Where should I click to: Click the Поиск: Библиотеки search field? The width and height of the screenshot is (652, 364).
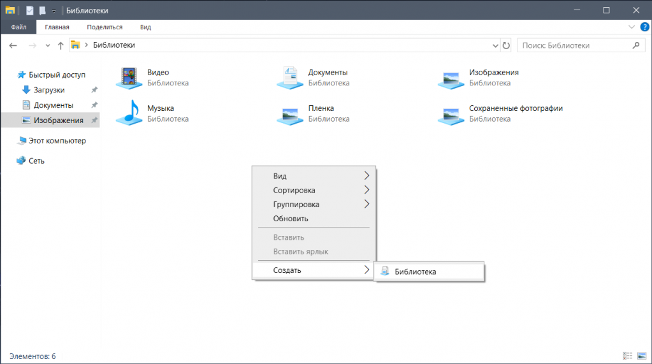[x=574, y=45]
